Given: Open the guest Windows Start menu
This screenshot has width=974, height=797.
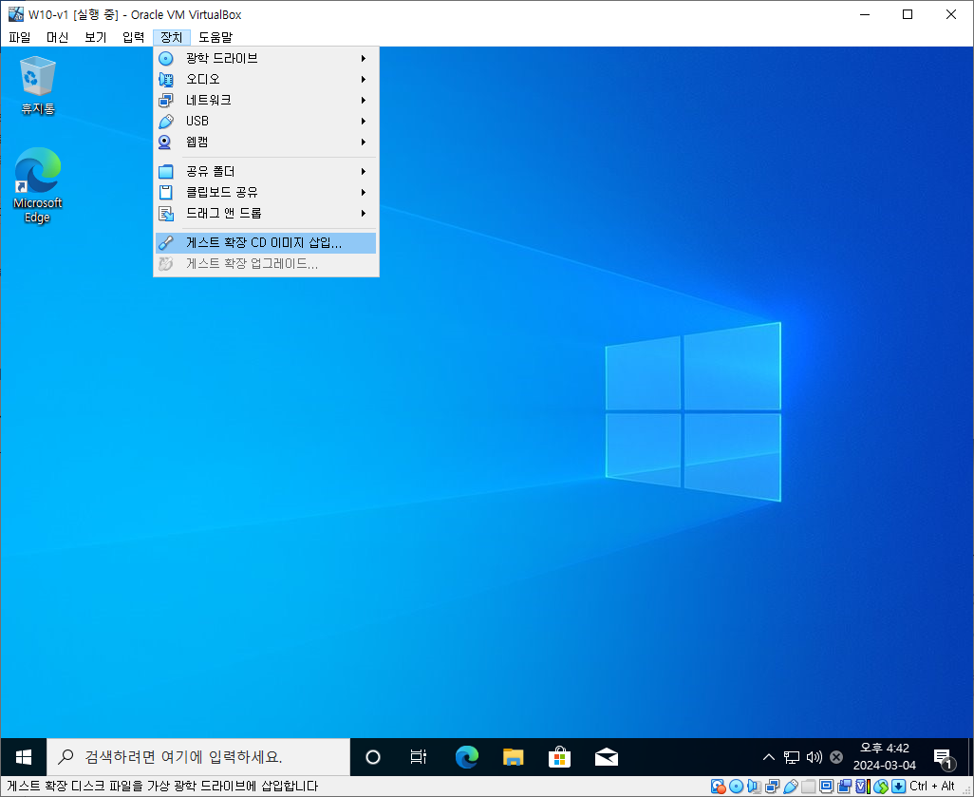Looking at the screenshot, I should pyautogui.click(x=24, y=757).
